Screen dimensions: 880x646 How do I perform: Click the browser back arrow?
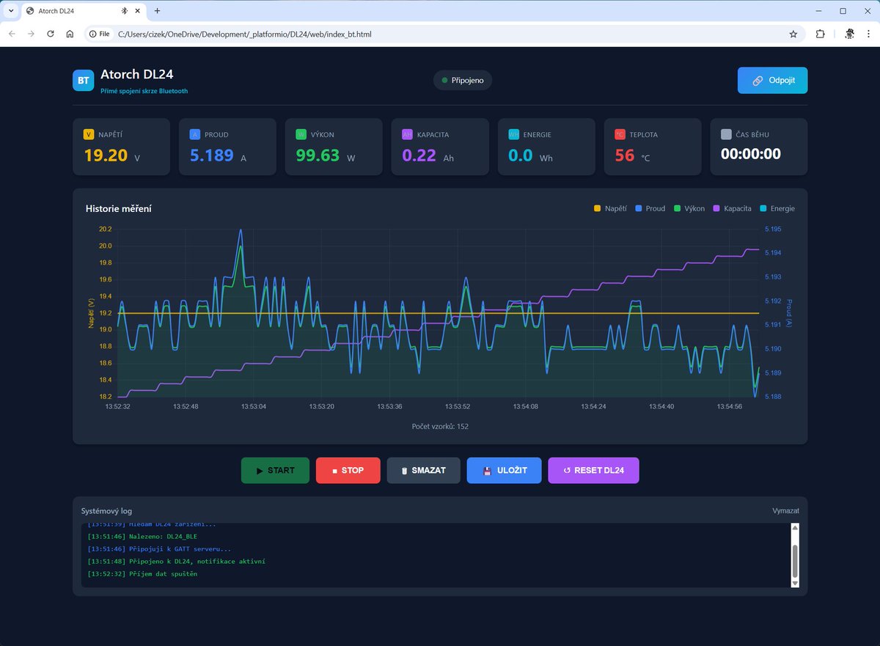[x=12, y=34]
